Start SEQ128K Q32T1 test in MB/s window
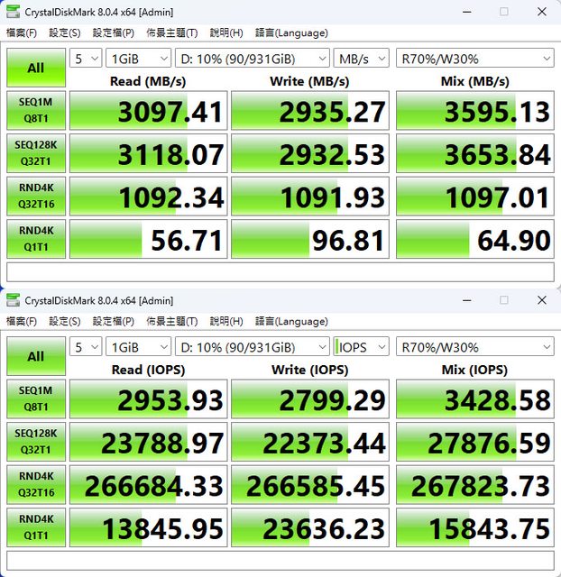This screenshot has width=561, height=577. pos(35,151)
